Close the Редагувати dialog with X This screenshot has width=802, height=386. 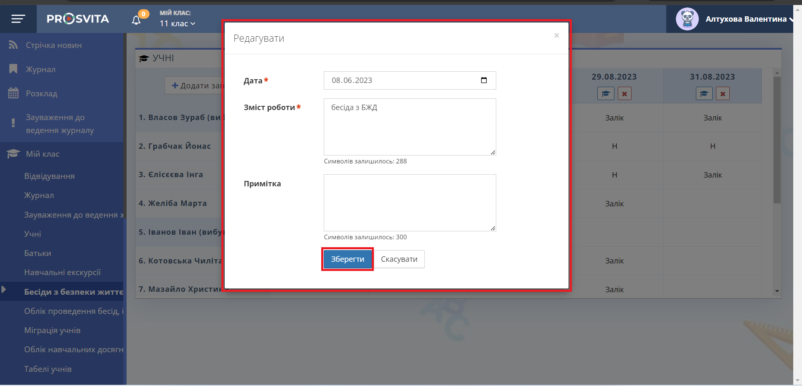(556, 36)
